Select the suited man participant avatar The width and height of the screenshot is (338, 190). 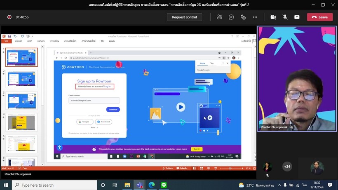point(317,168)
